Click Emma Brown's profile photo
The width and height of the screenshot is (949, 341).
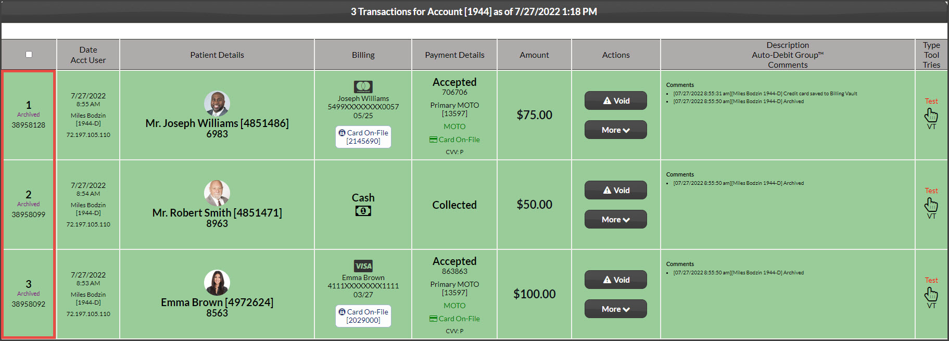(x=217, y=283)
